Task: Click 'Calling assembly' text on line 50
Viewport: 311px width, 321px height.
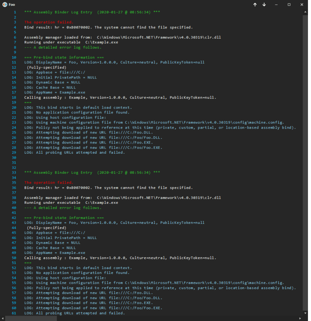Action: (43, 258)
